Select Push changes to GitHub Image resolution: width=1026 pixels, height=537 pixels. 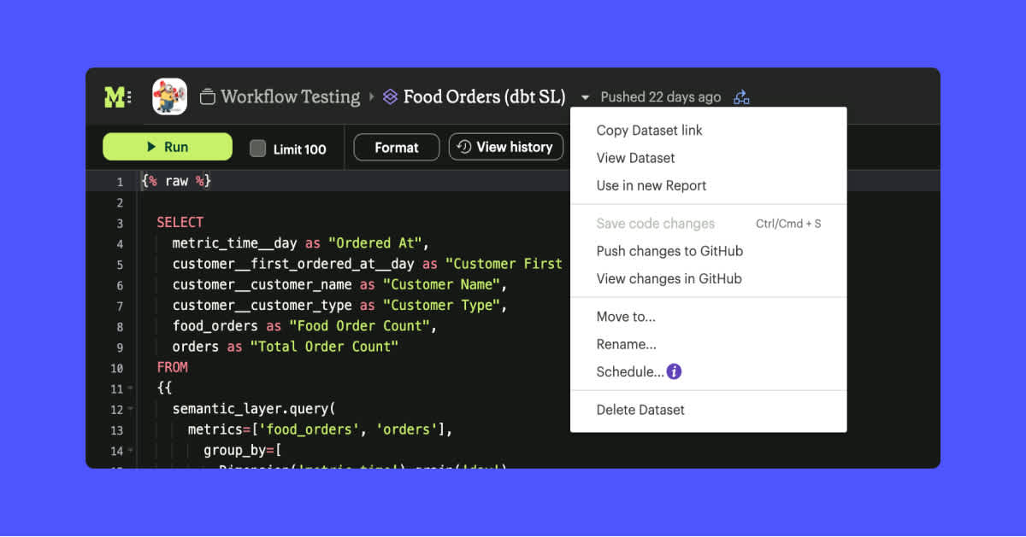coord(669,251)
